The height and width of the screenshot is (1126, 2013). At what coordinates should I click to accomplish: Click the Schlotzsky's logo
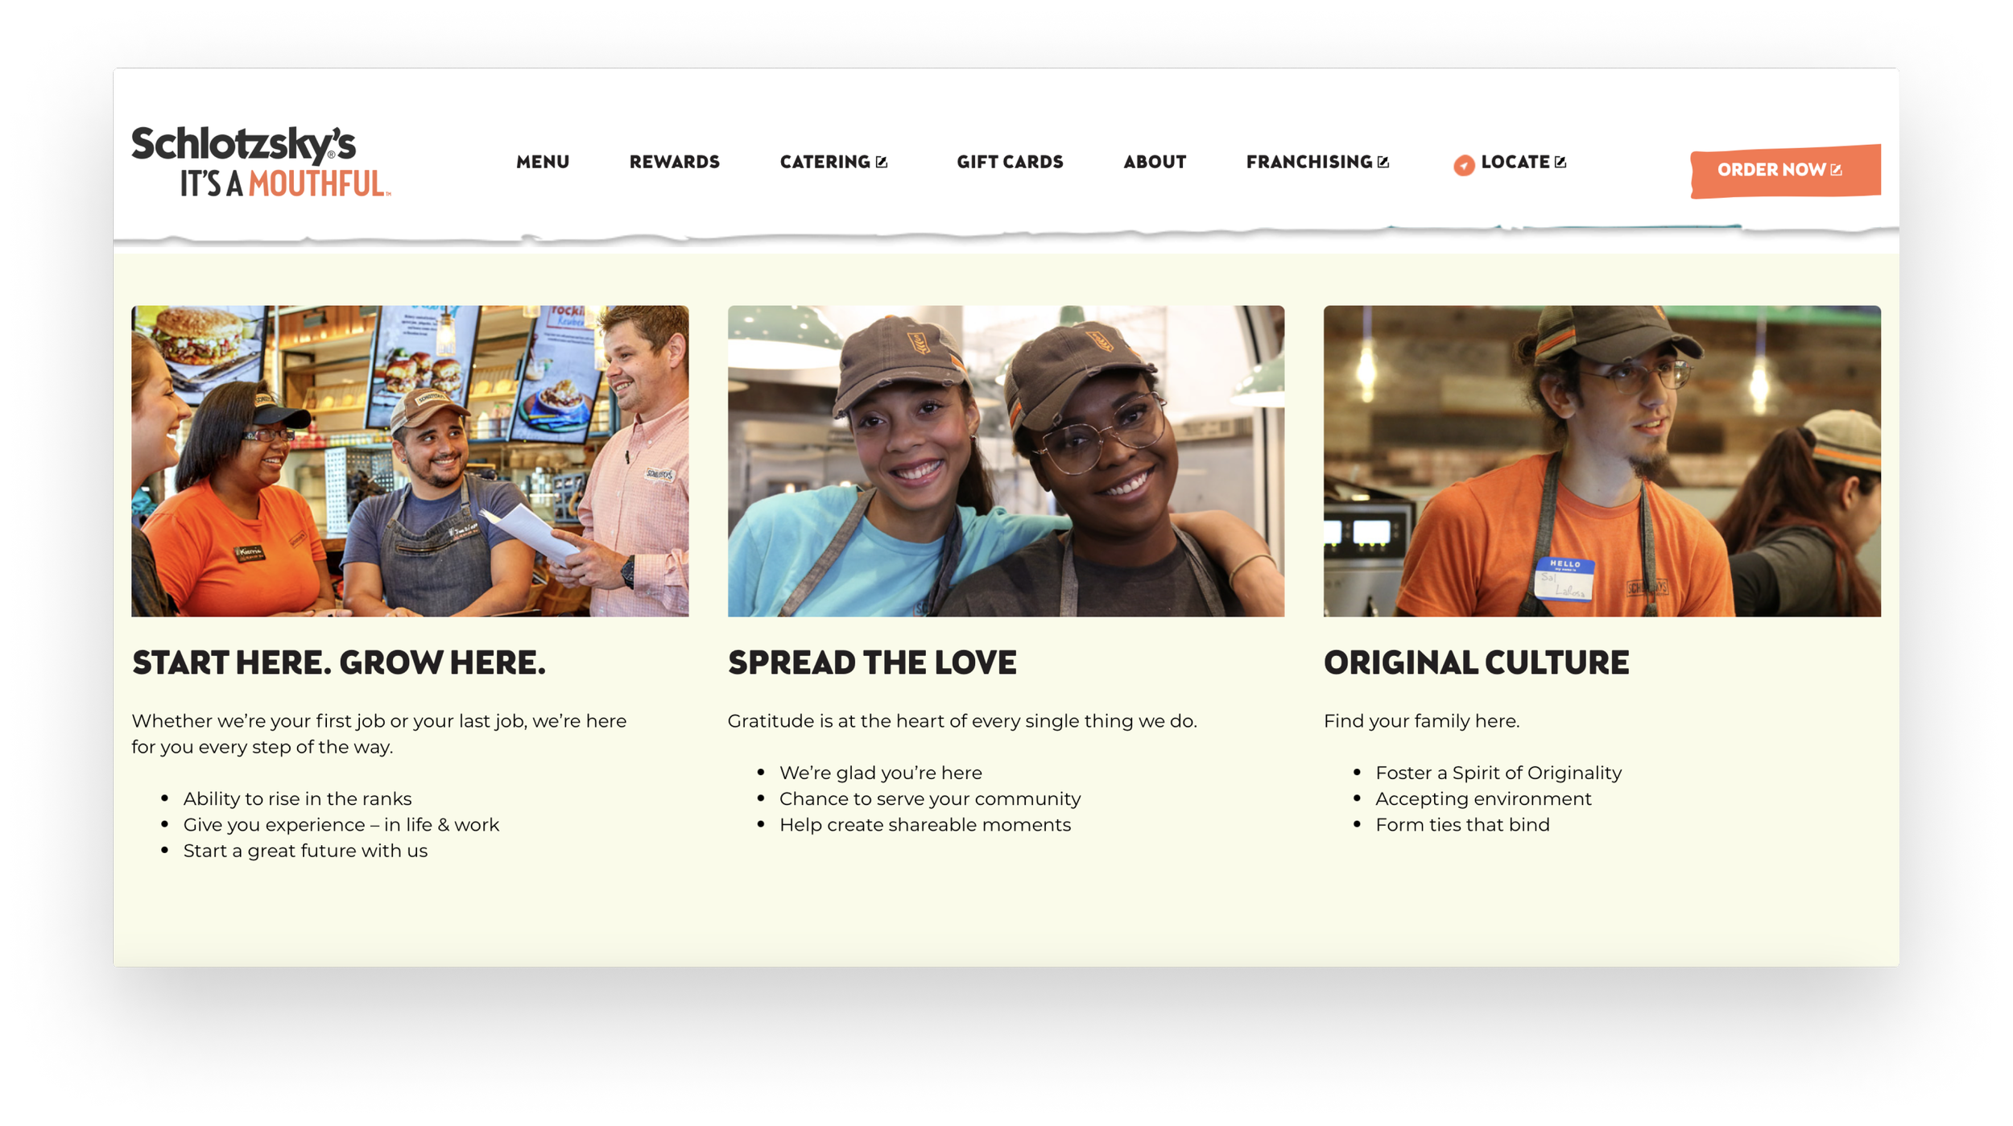click(261, 161)
